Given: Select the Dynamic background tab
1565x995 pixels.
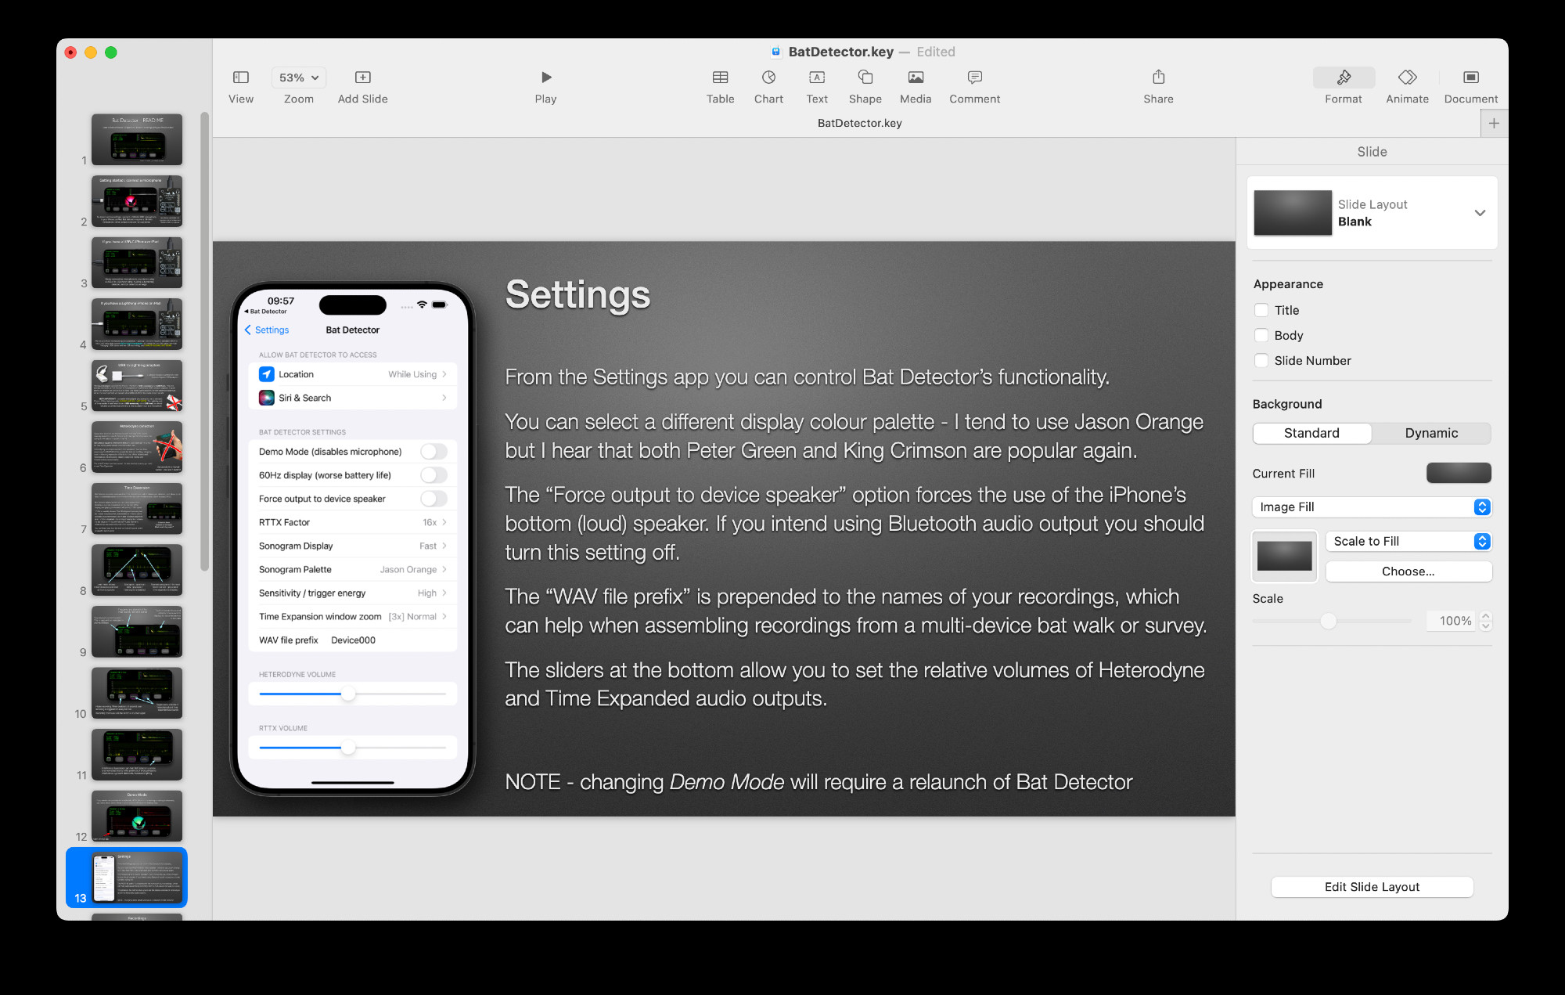Looking at the screenshot, I should [1431, 433].
